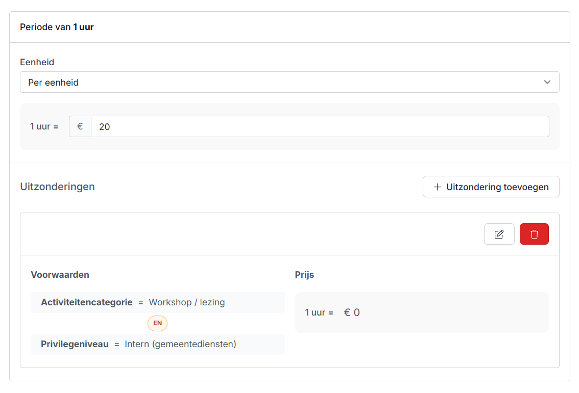Expand the Eenheid dropdown chevron arrow
The height and width of the screenshot is (393, 579).
[x=547, y=82]
